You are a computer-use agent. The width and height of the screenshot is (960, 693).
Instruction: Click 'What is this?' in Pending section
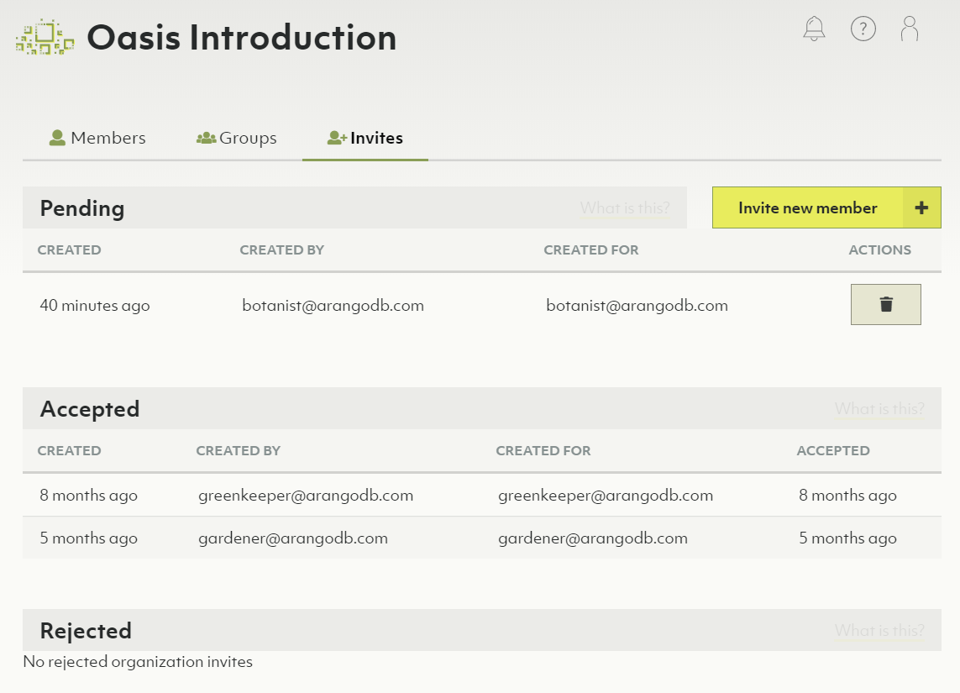[625, 208]
